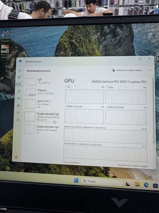Launch Microsoft Edge from the taskbar
Viewport: 159px width, 213px height.
[x=146, y=185]
